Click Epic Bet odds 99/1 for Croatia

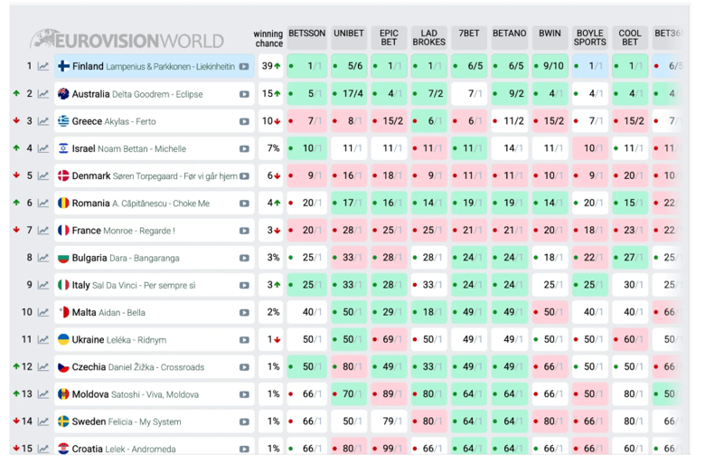390,448
